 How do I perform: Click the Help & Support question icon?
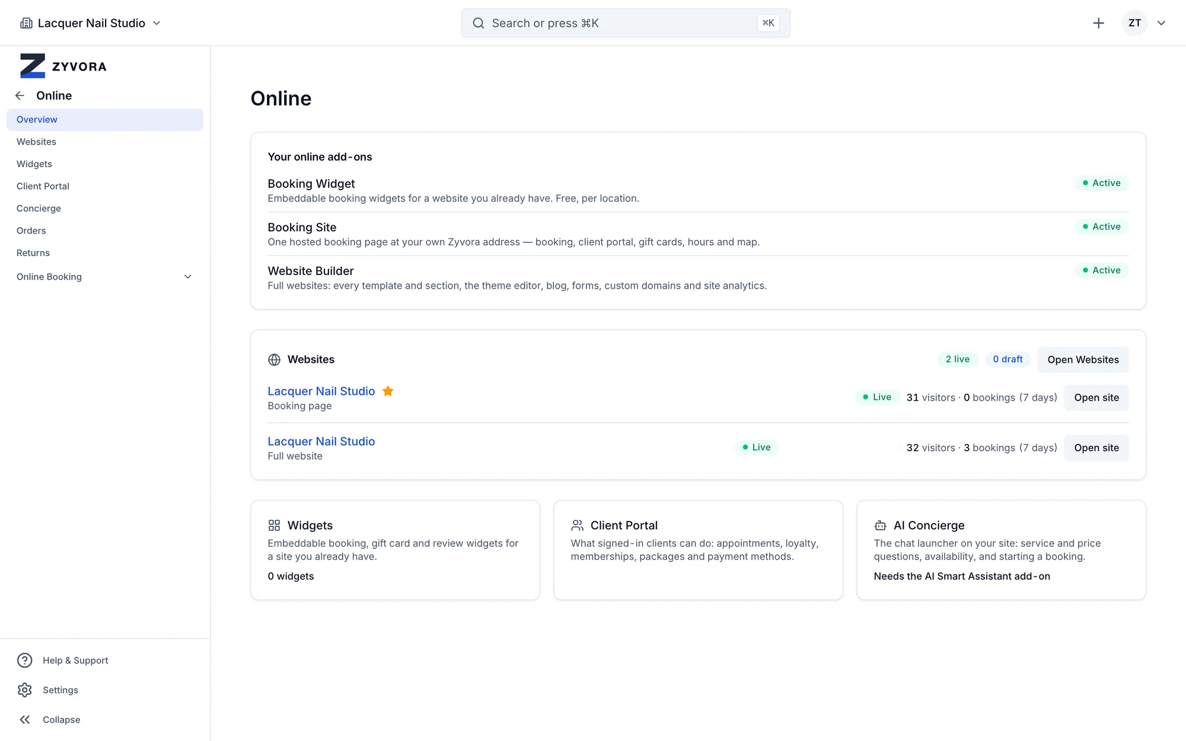pyautogui.click(x=24, y=660)
